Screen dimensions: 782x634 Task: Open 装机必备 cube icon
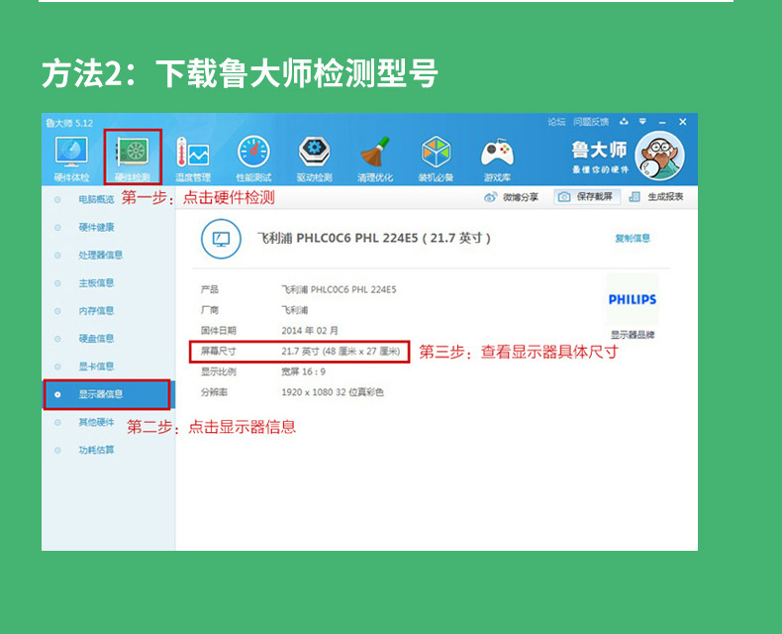tap(436, 152)
